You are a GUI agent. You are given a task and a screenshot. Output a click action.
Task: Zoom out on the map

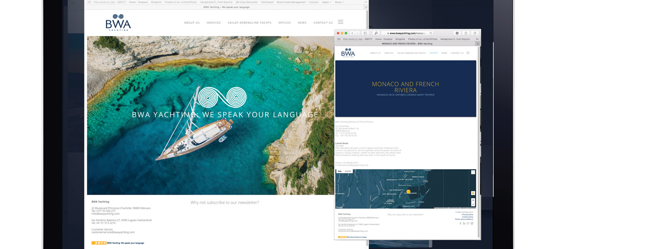click(x=473, y=204)
